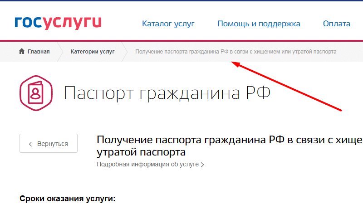363x204 pixels.
Task: Click the passport hexagon icon
Action: [36, 93]
